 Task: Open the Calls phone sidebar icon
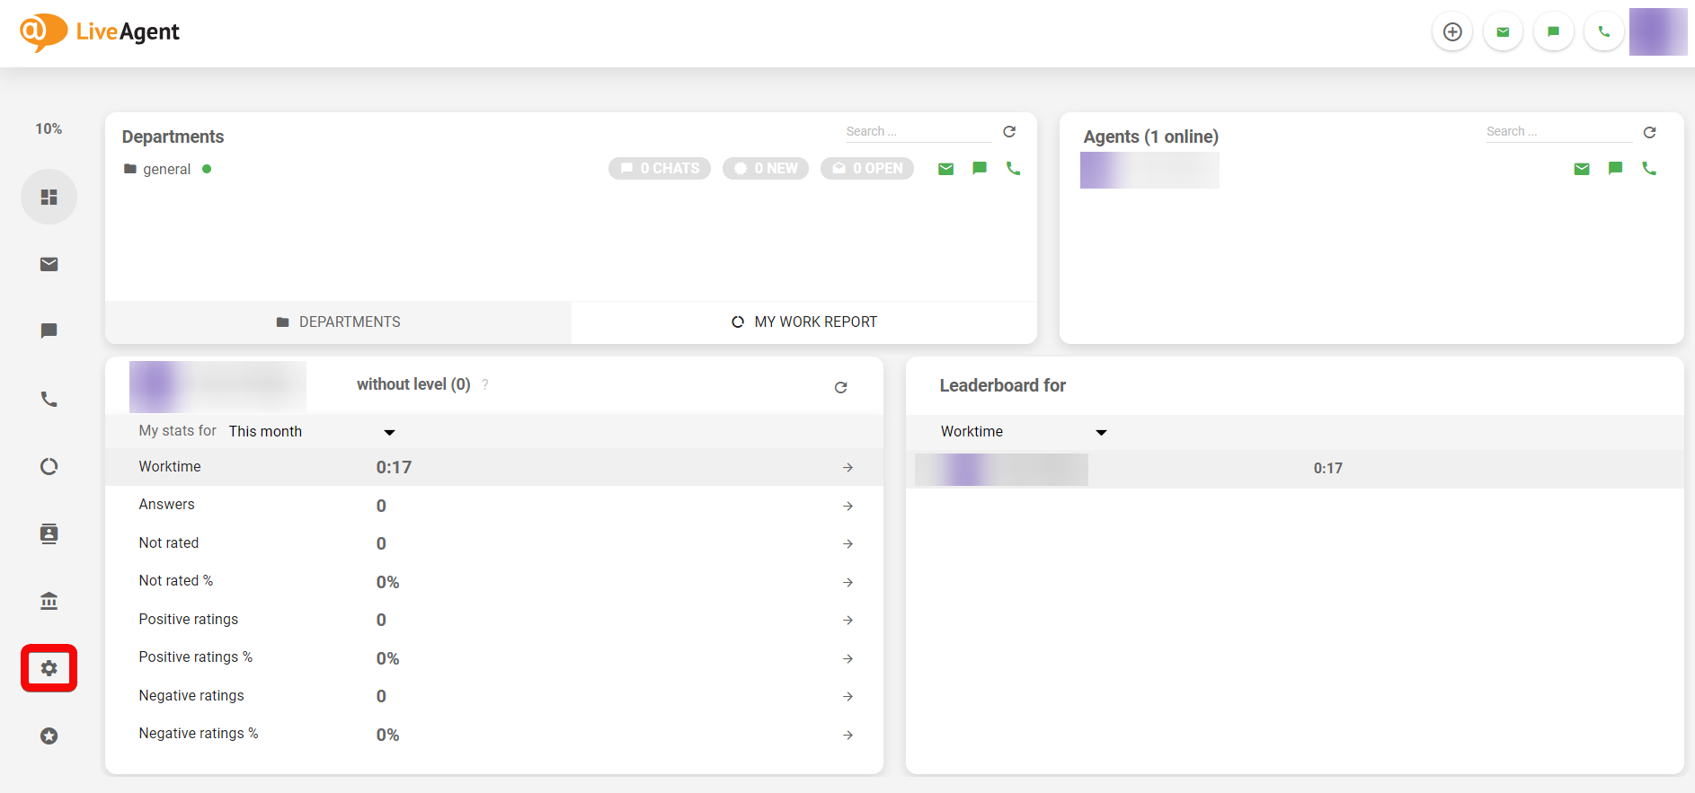pos(49,399)
